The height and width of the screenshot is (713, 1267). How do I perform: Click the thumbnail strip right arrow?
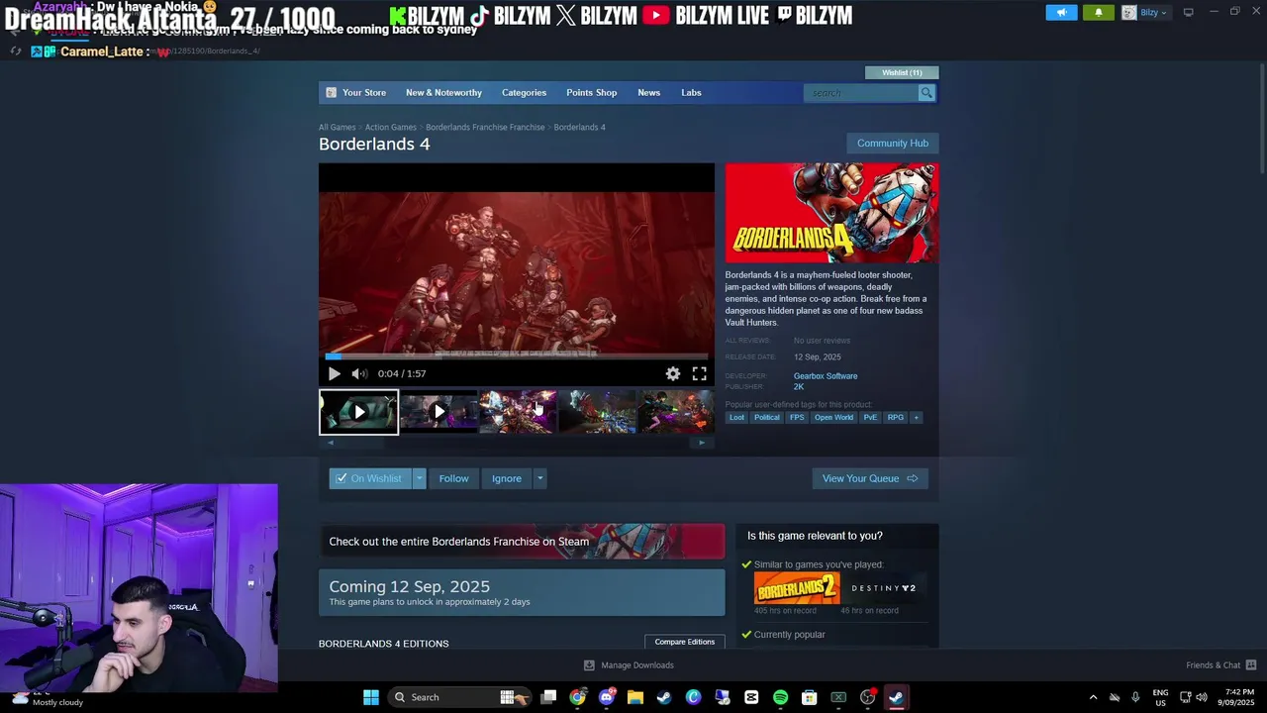(x=702, y=443)
